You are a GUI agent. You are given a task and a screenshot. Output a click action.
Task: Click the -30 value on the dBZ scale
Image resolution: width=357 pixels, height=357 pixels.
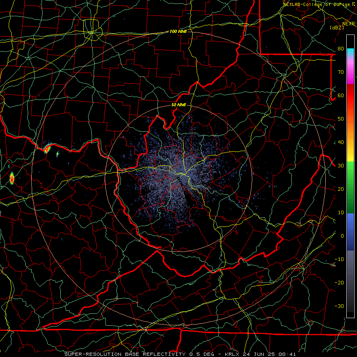pyautogui.click(x=339, y=306)
